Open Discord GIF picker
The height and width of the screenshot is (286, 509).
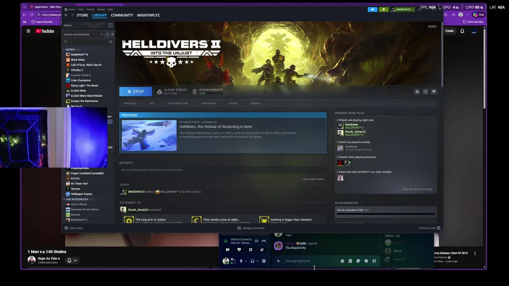coord(350,261)
